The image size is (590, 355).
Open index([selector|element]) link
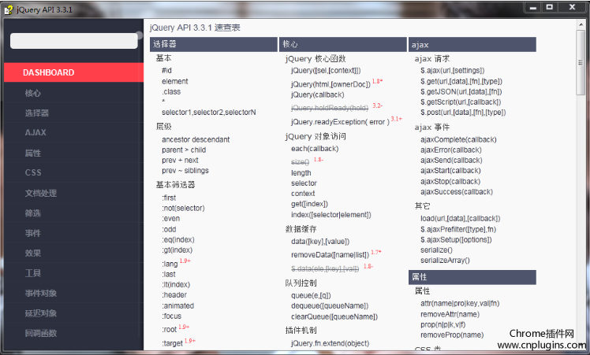tap(331, 215)
